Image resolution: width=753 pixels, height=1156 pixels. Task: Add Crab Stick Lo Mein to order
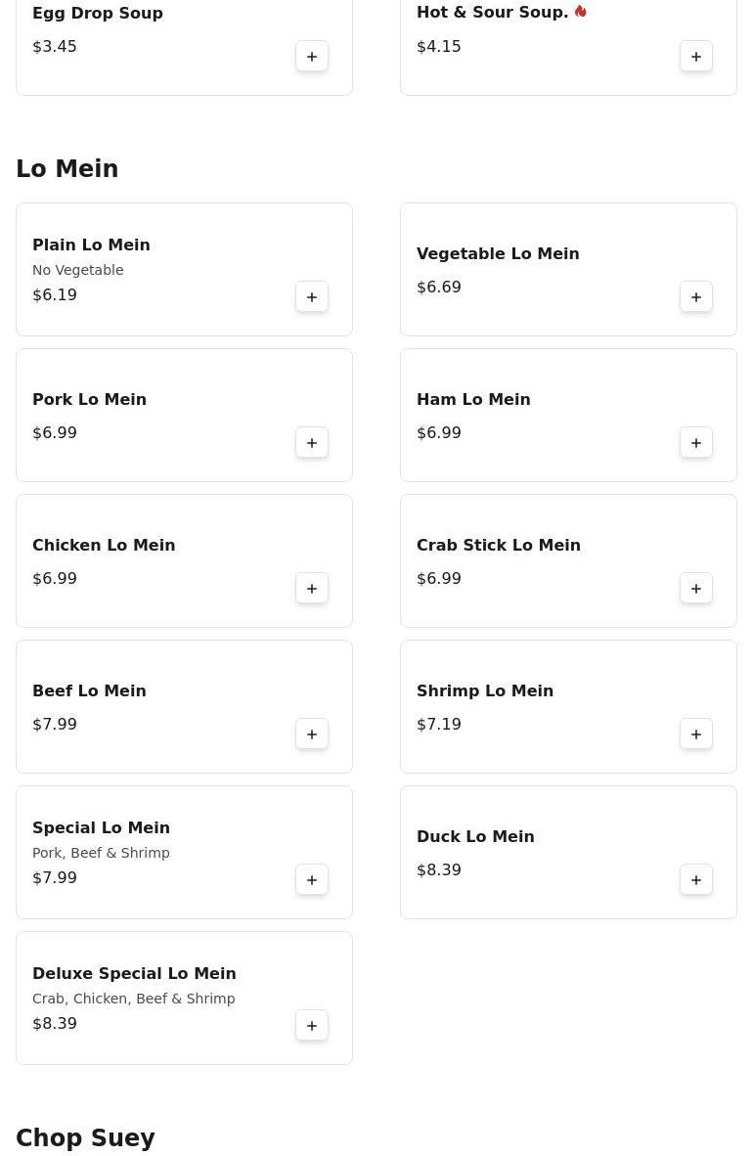coord(696,589)
